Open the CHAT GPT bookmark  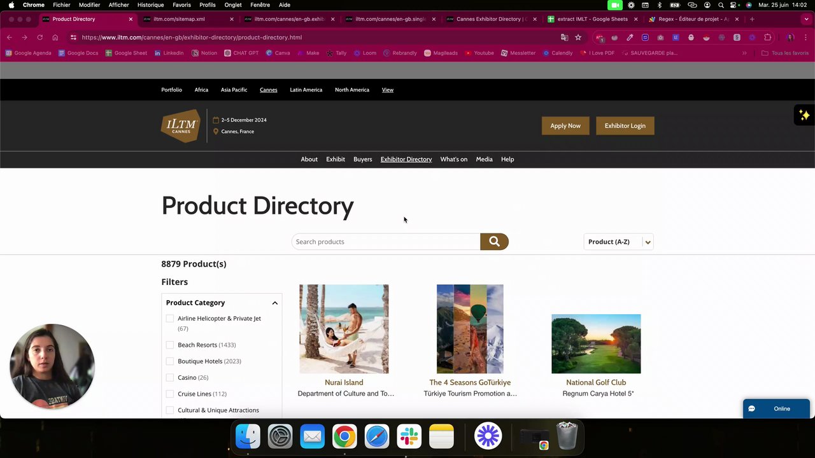pos(241,53)
